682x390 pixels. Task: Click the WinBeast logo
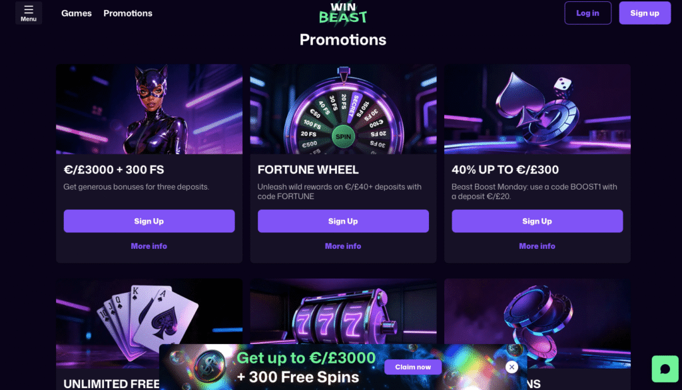tap(342, 13)
